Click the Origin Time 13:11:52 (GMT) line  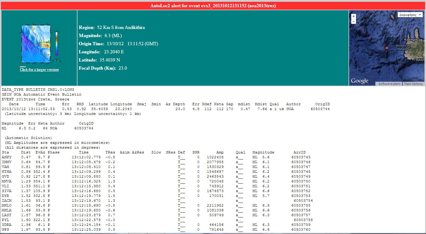click(118, 44)
